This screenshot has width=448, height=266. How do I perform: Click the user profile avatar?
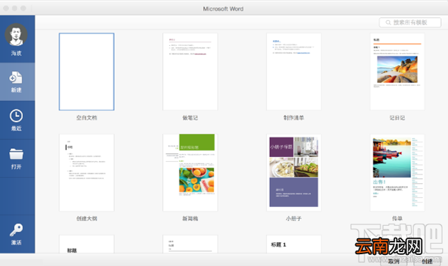click(16, 35)
